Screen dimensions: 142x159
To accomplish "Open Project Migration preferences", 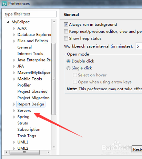I will pyautogui.click(x=33, y=98).
